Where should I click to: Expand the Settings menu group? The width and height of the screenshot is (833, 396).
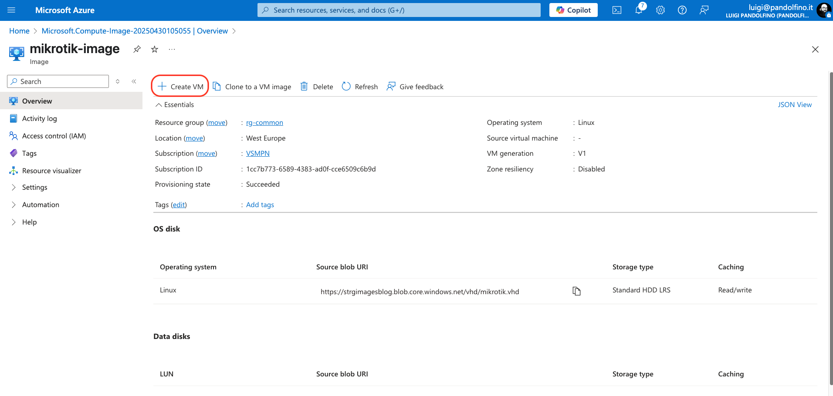(x=34, y=187)
